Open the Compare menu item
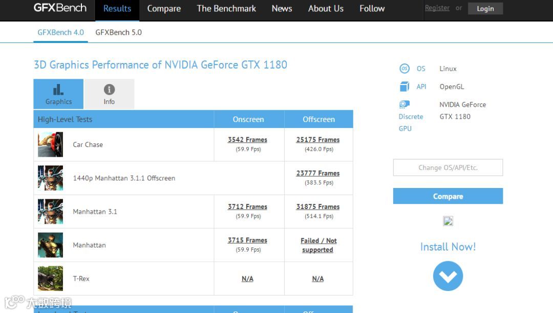 click(164, 9)
